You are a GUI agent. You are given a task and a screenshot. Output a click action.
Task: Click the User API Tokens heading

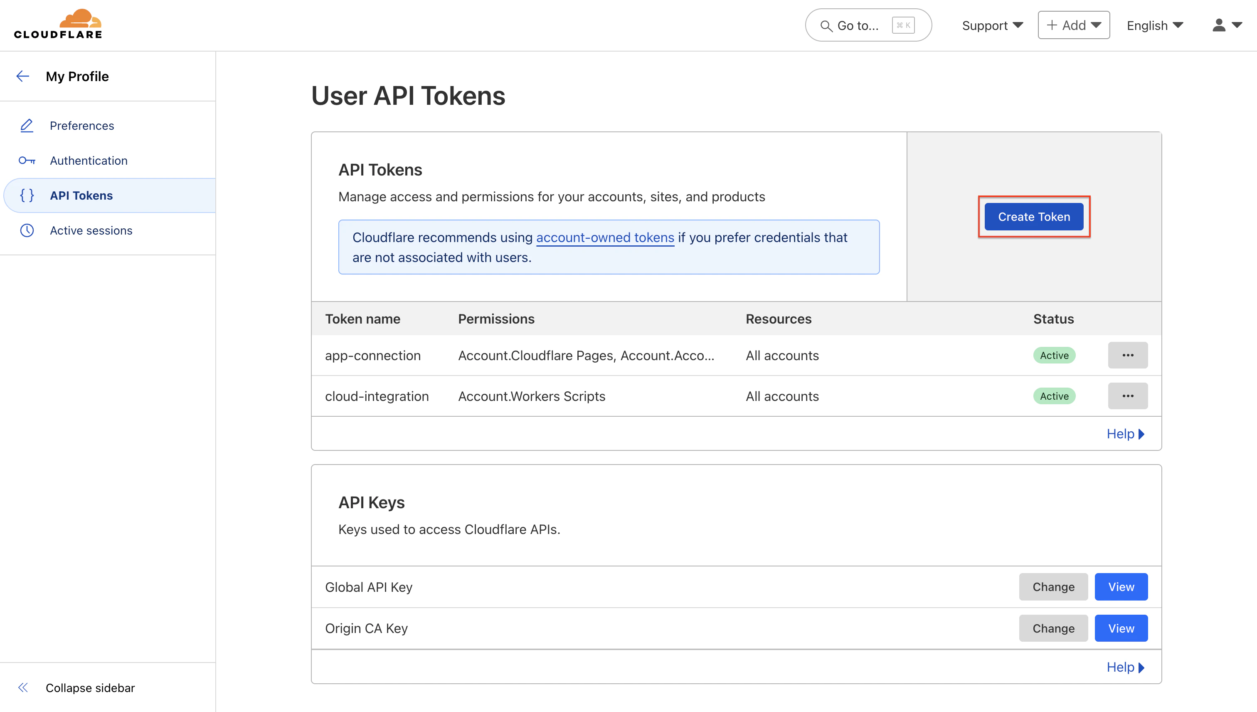[408, 95]
